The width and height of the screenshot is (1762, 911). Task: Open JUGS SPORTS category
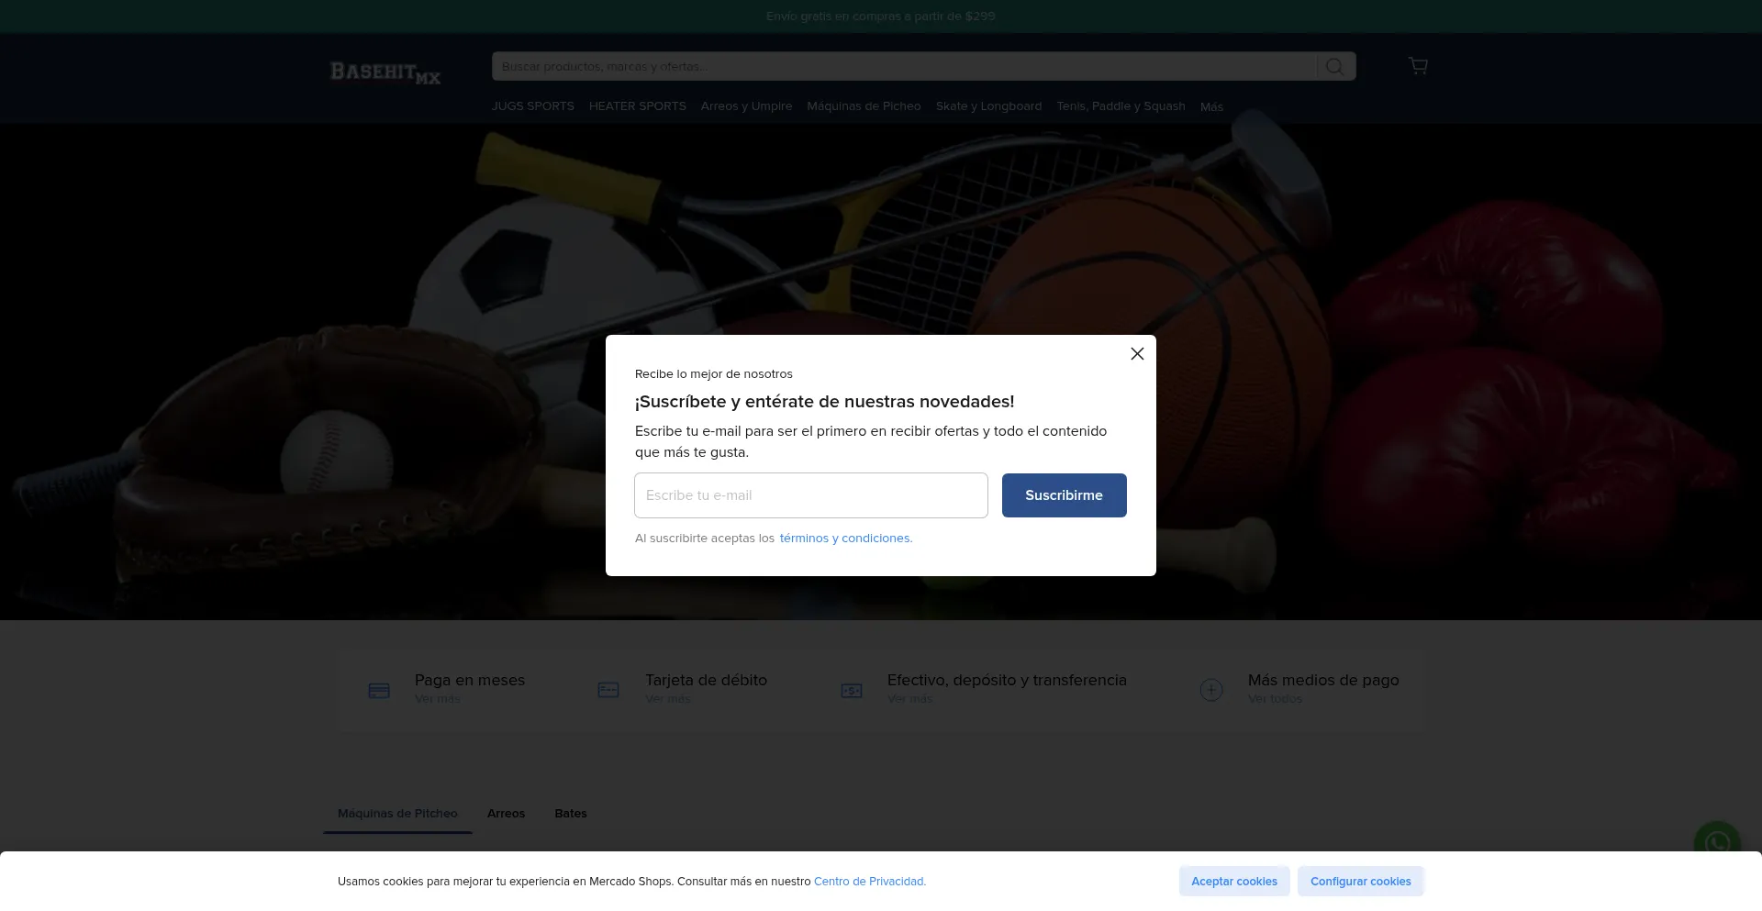point(532,106)
